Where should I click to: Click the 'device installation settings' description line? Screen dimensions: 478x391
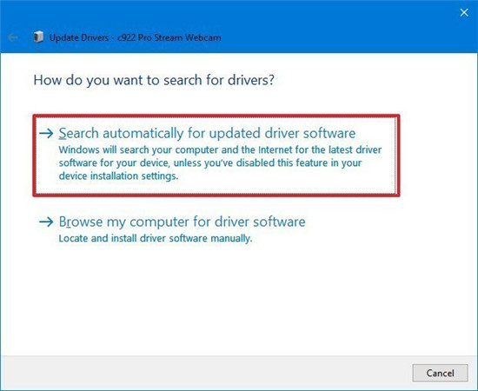pos(118,176)
